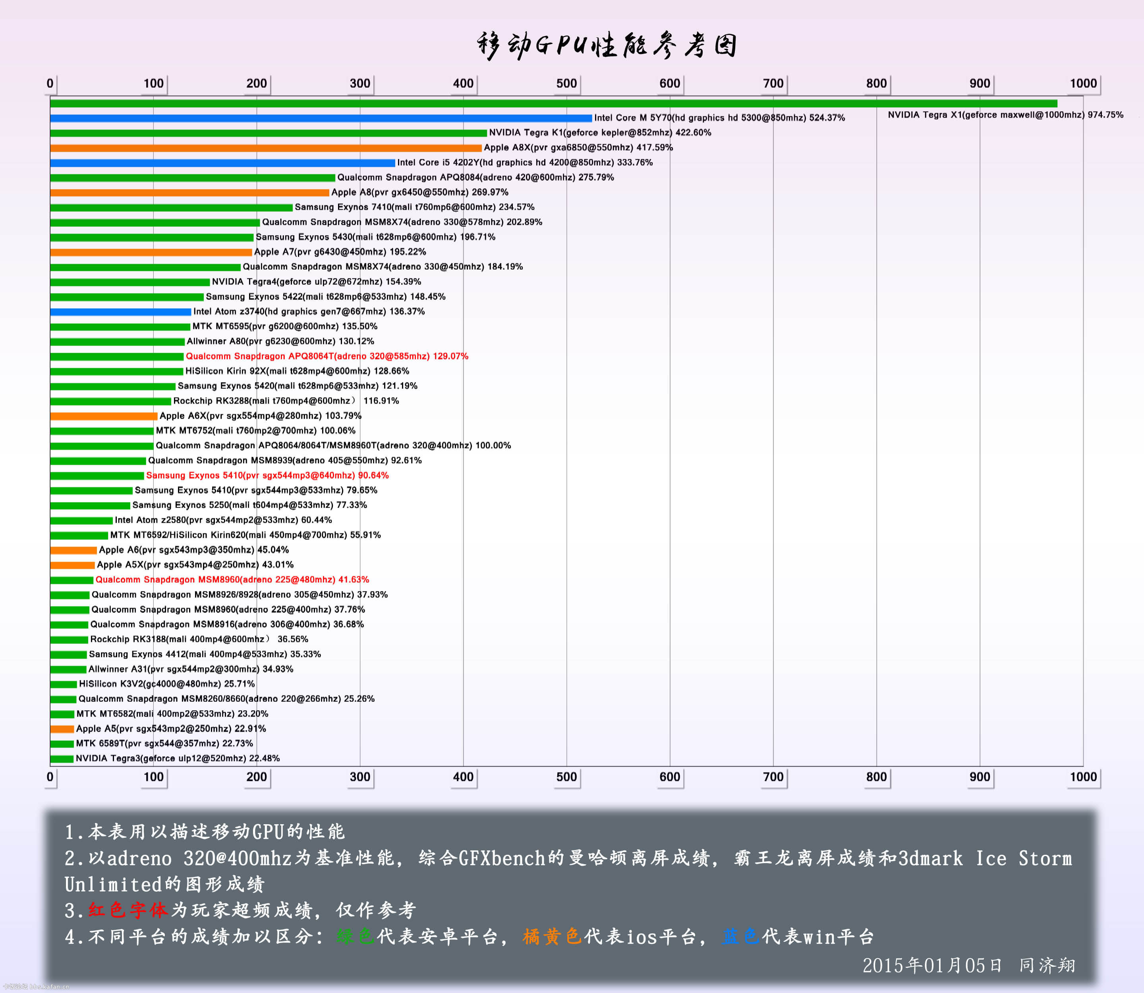
Task: Click the NVIDIA Tegra4 154.39% label
Action: coord(317,282)
